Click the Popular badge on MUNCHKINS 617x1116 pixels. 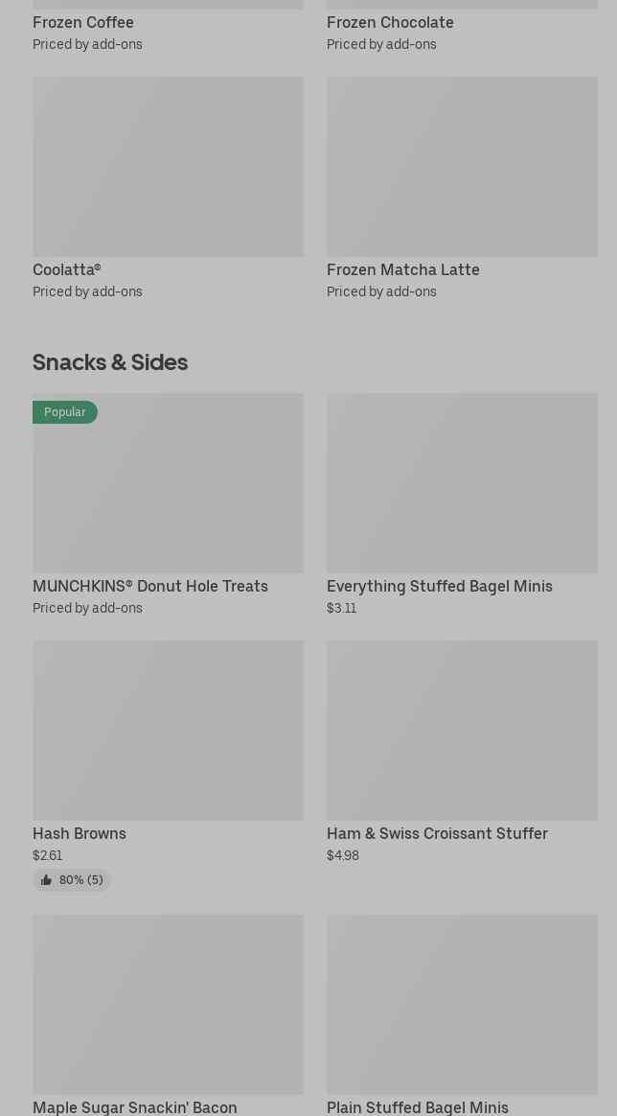[65, 412]
